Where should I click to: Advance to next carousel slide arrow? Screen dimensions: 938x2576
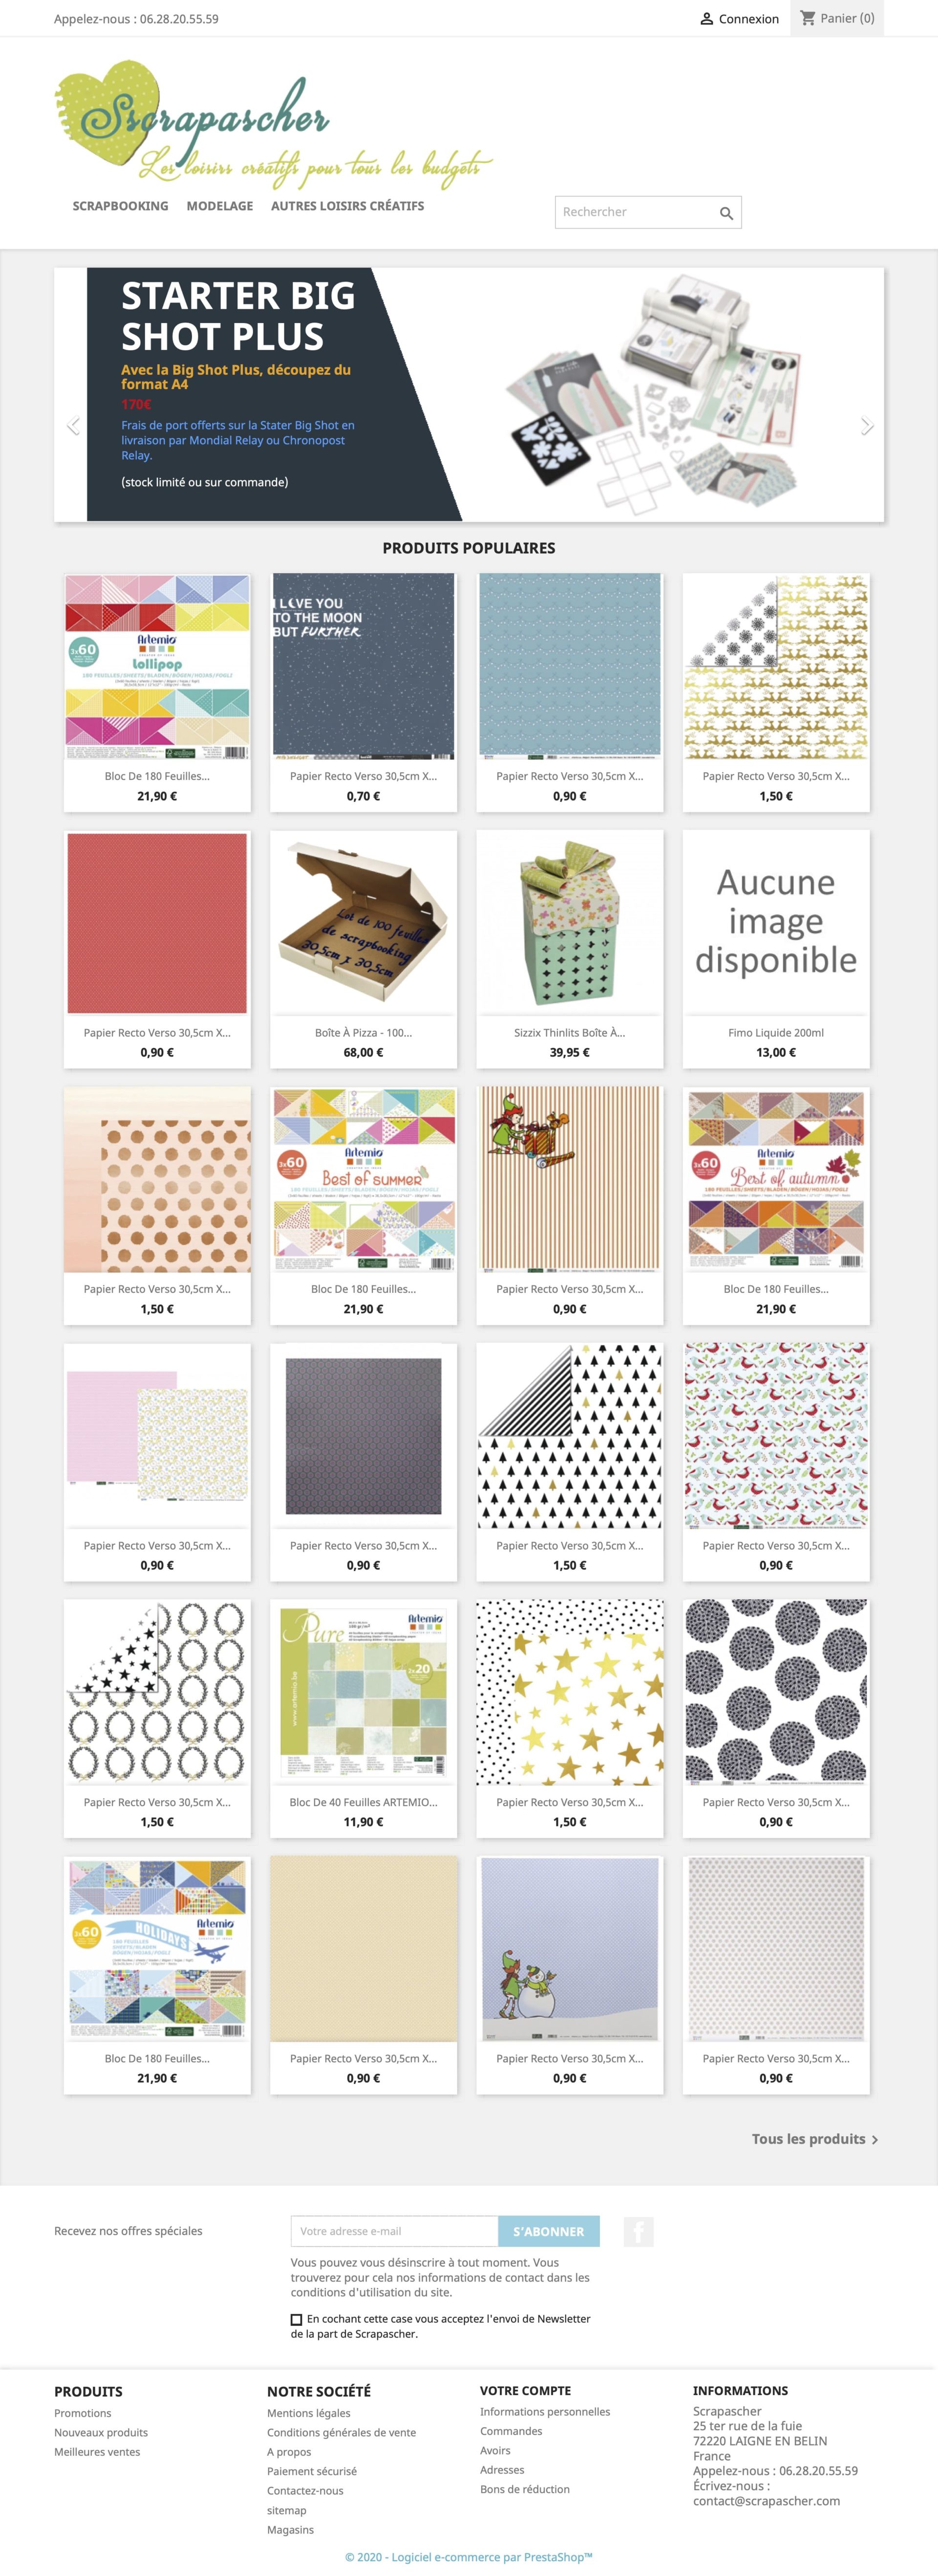point(866,426)
